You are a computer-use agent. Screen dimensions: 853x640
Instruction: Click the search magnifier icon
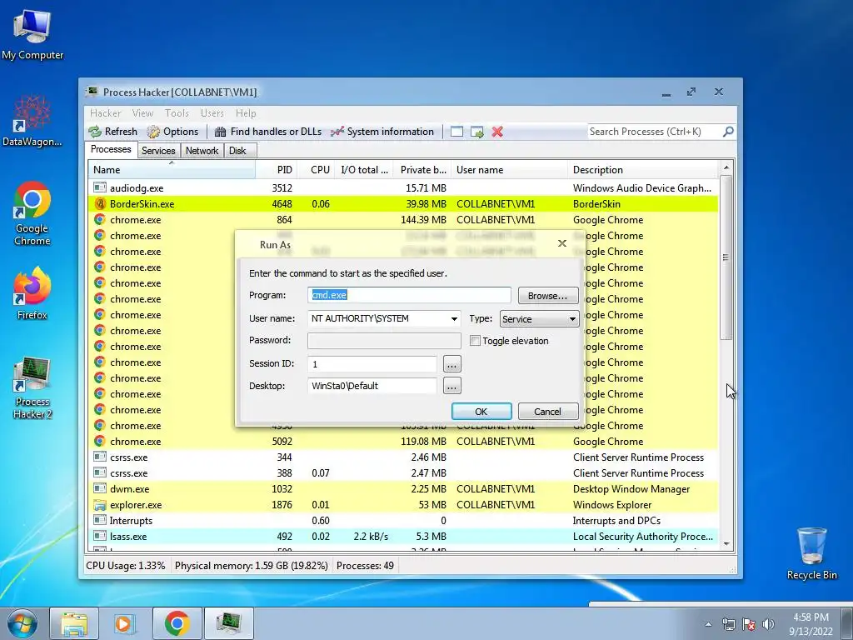[728, 131]
